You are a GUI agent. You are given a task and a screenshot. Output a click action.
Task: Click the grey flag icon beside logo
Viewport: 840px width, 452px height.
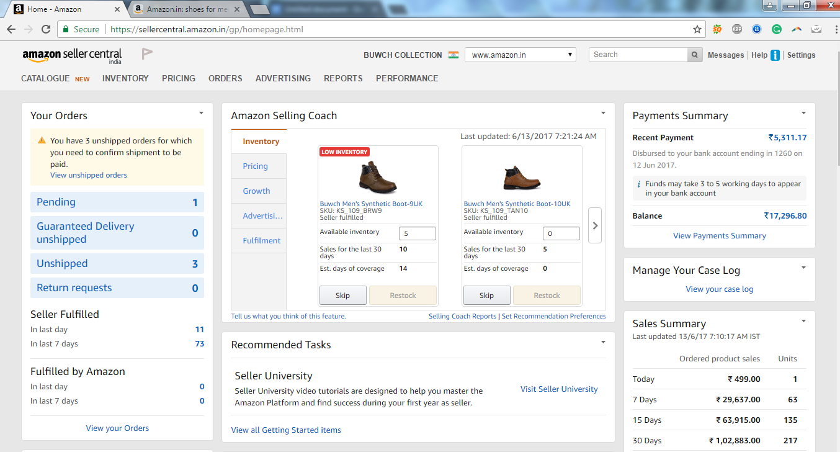pos(147,55)
